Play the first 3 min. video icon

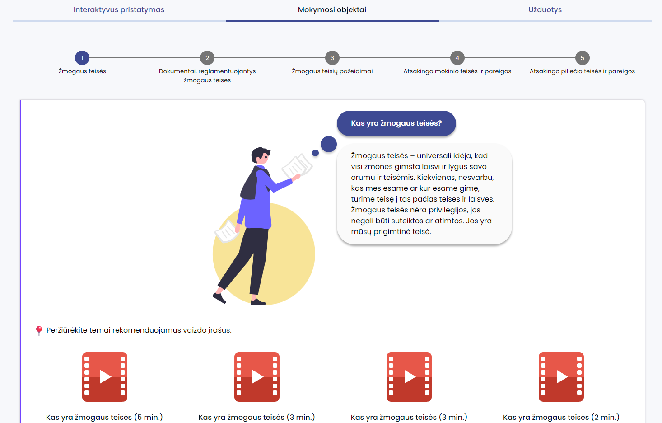257,377
